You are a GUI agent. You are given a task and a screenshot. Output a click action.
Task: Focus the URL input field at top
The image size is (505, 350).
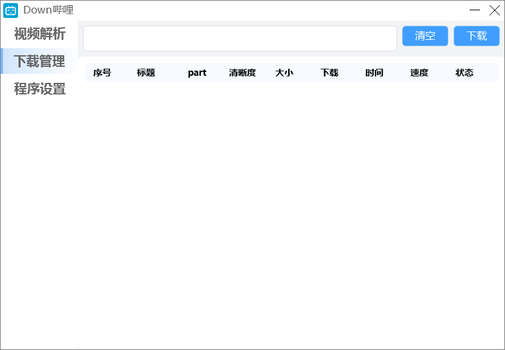(240, 39)
